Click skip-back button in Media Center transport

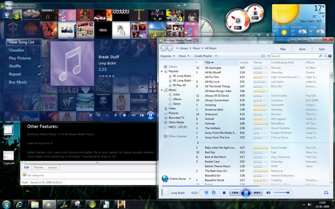coord(142,115)
